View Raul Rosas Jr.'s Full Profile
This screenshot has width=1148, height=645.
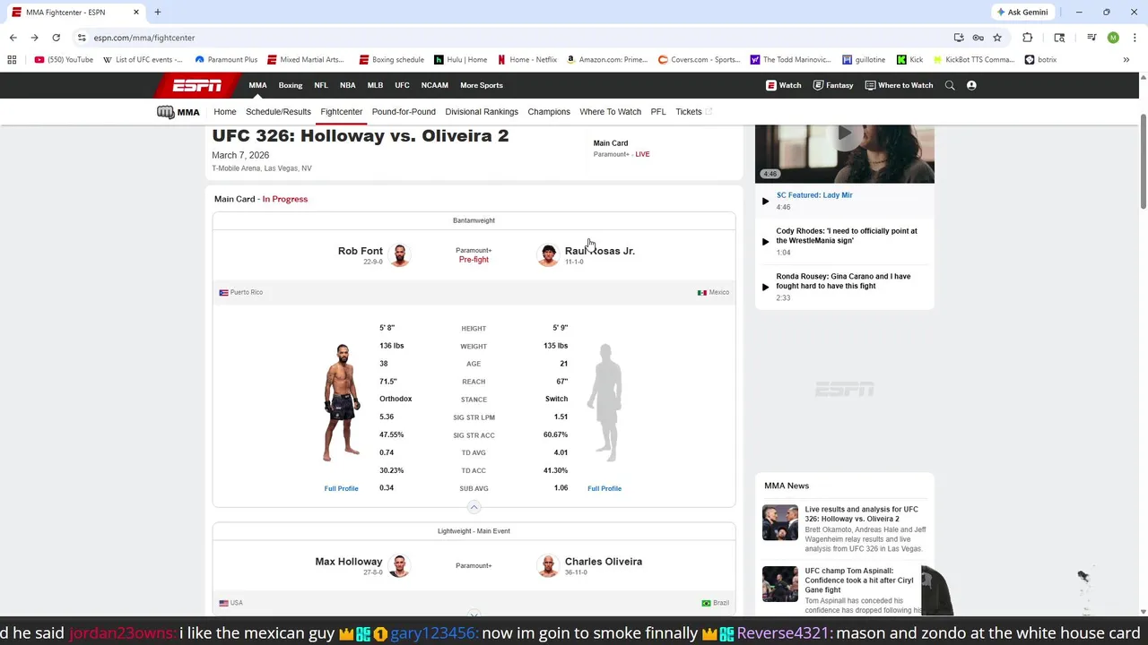click(x=604, y=488)
